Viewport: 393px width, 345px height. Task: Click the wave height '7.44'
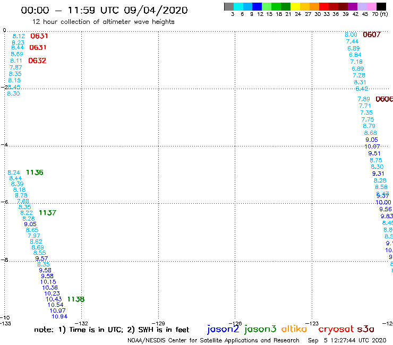coord(352,41)
